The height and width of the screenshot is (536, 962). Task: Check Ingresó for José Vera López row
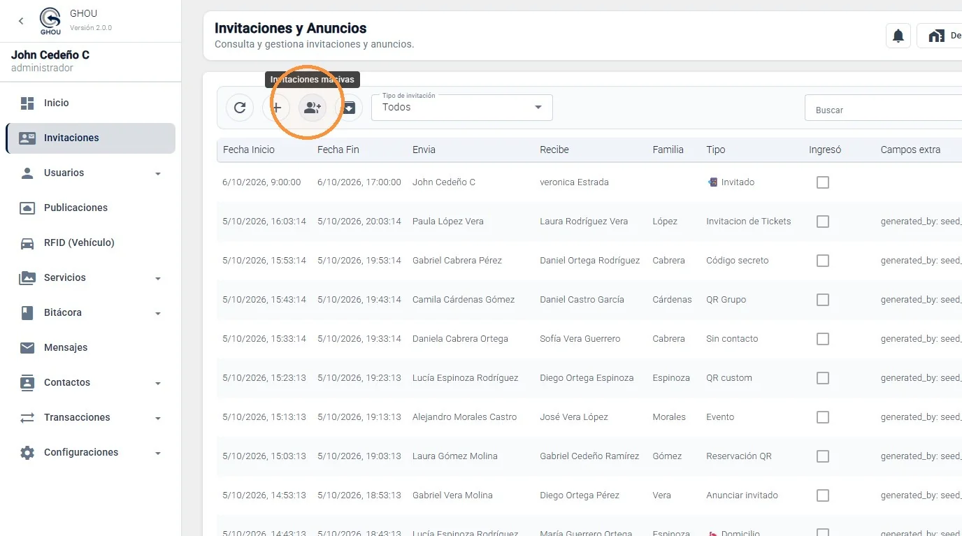click(x=823, y=417)
